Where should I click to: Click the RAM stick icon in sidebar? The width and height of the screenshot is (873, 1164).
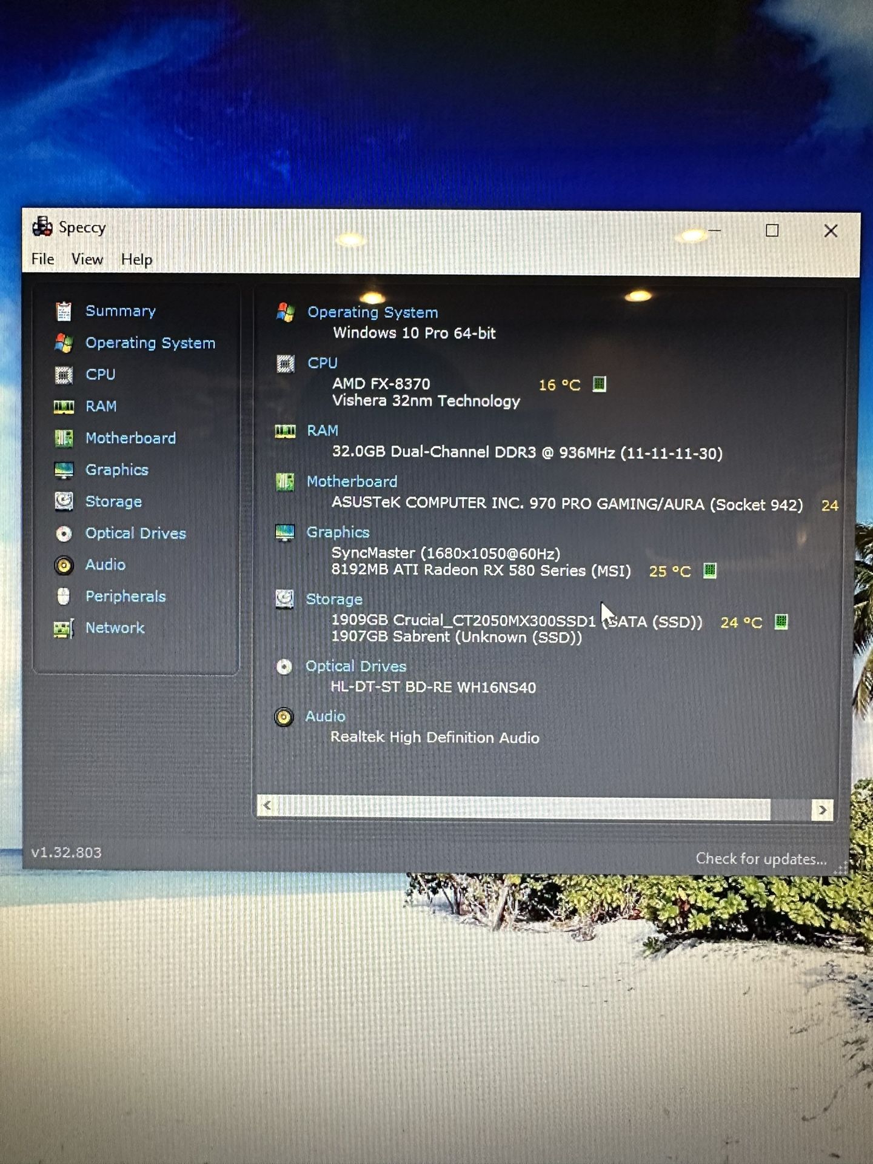point(64,406)
